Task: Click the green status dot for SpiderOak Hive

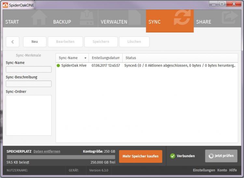Action: click(x=59, y=66)
